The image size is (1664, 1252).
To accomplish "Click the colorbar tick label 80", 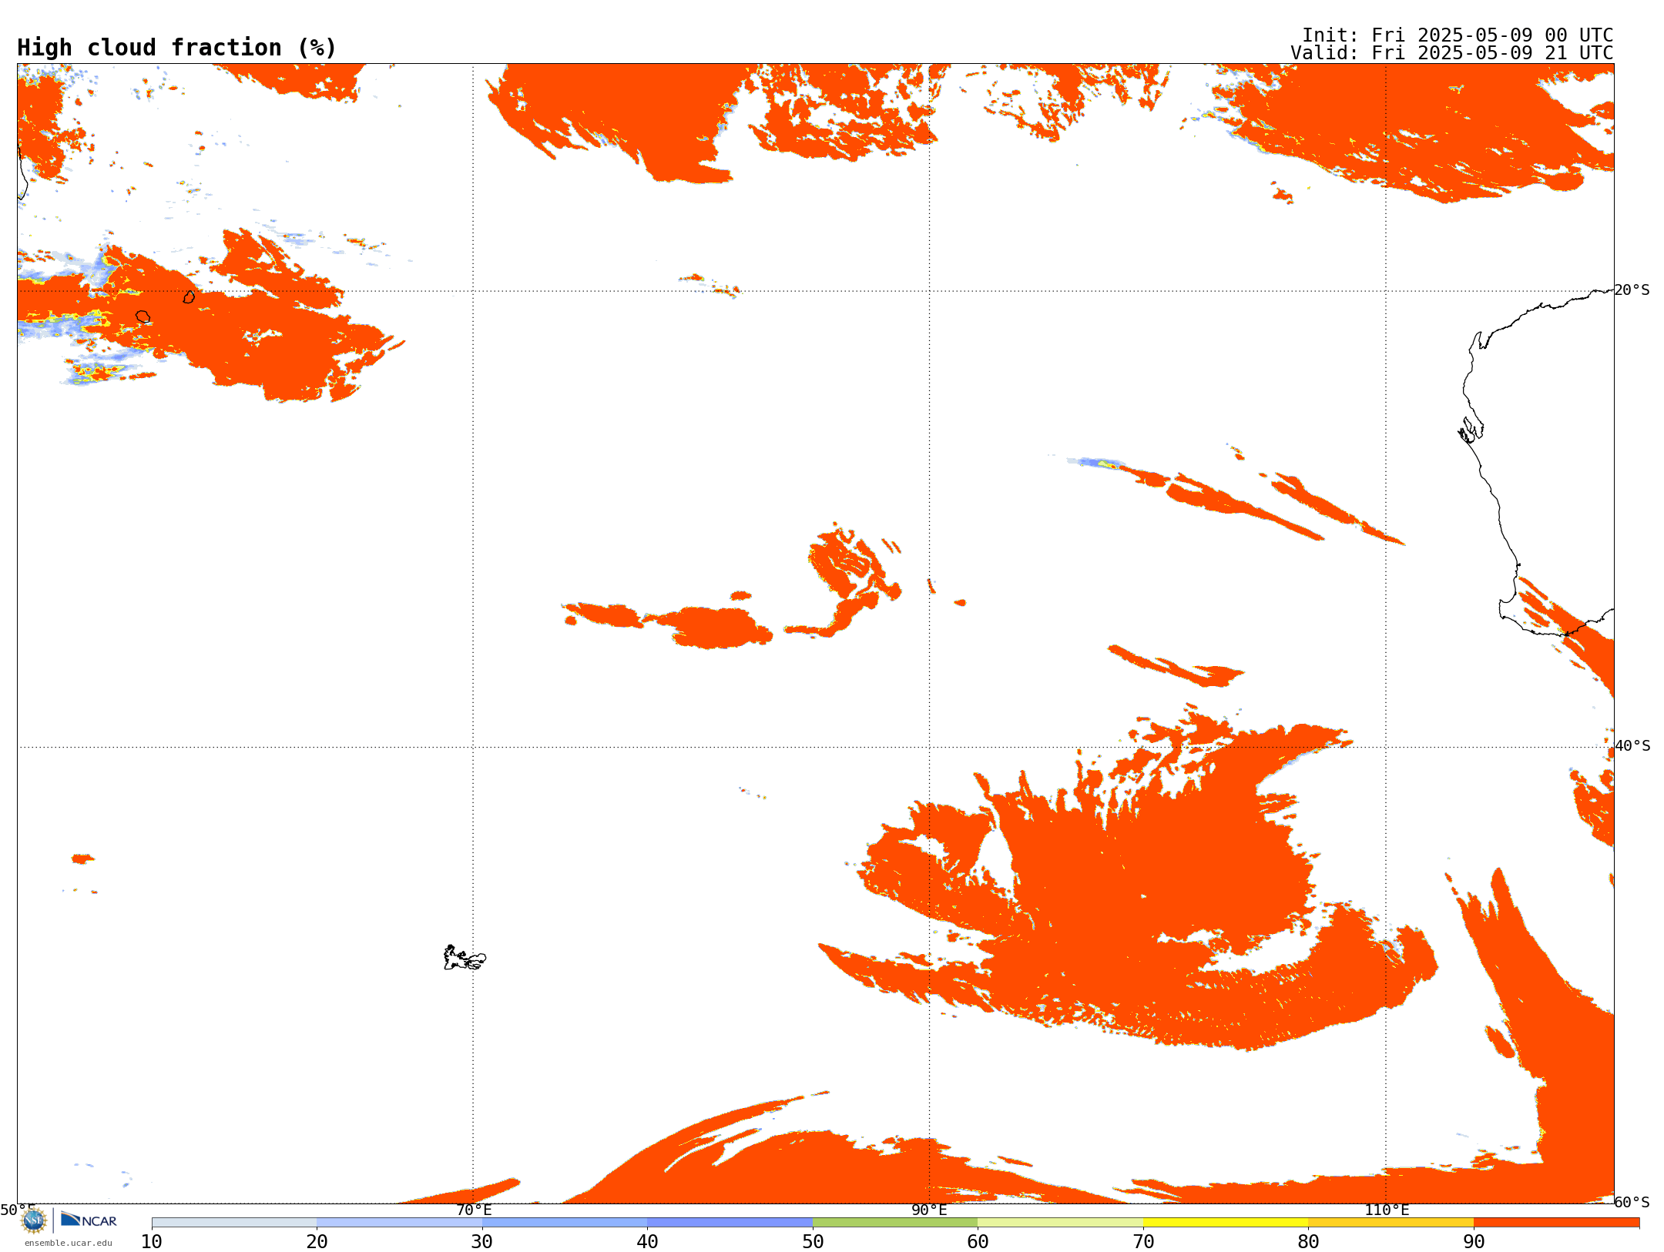I will [x=1308, y=1242].
